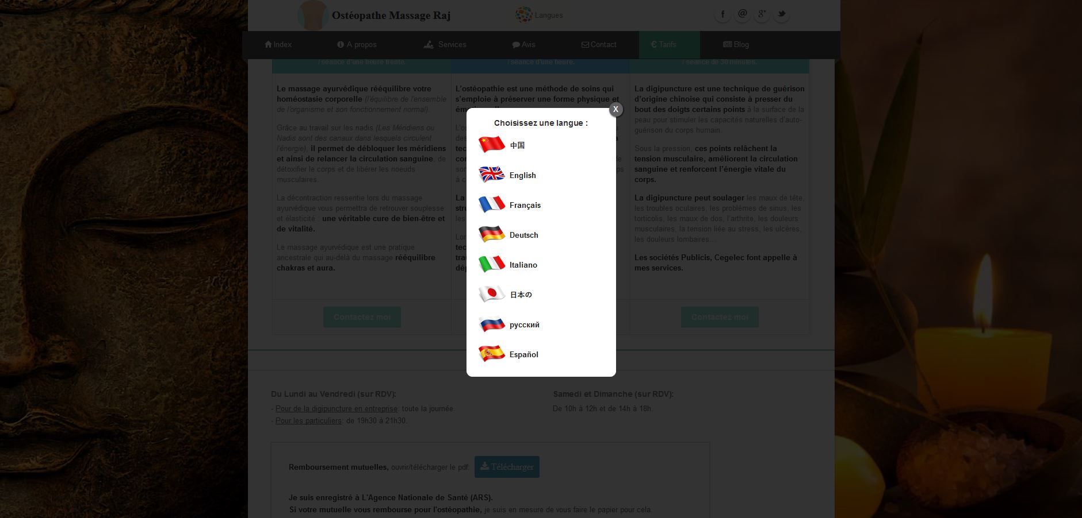
Task: Click 'Pour de la digipuncture en entreprise' text
Action: click(337, 409)
